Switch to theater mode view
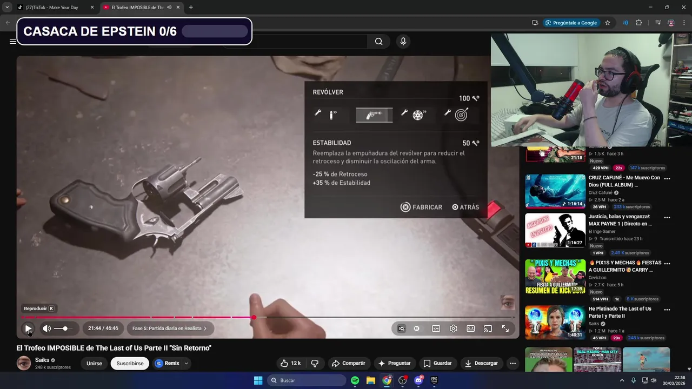Viewport: 692px width, 389px height. tap(470, 328)
